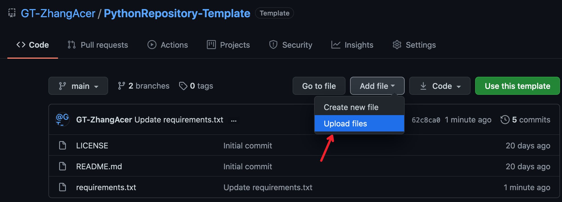Click the branch icon beside 2 branches
Screen dimensions: 562x202
pyautogui.click(x=121, y=86)
